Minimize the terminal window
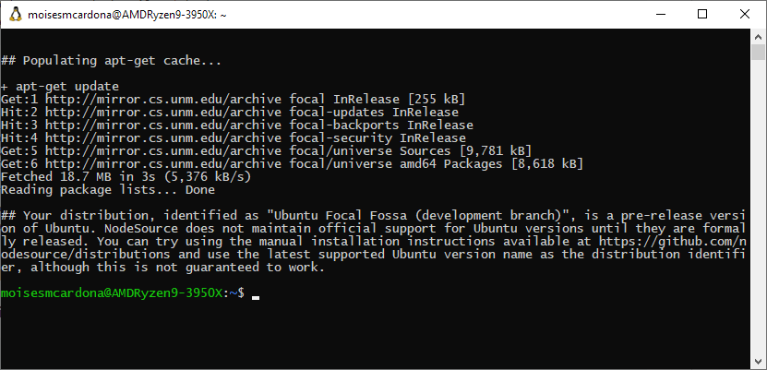767x370 pixels. [x=659, y=15]
